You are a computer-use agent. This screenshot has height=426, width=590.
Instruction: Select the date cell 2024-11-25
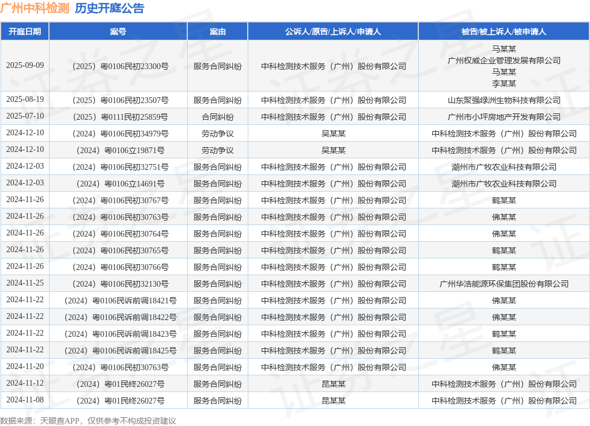click(x=25, y=283)
